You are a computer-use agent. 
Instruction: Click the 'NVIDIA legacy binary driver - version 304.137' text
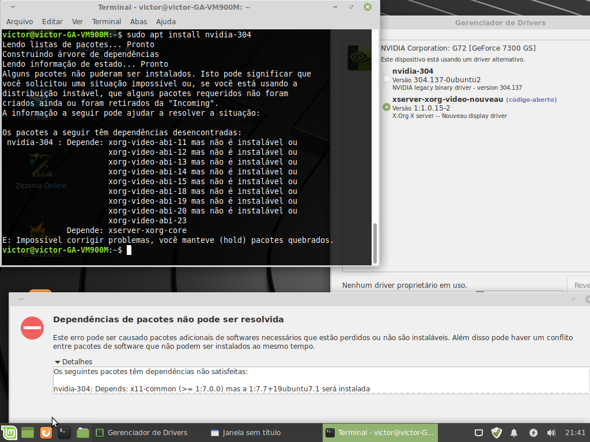[457, 87]
